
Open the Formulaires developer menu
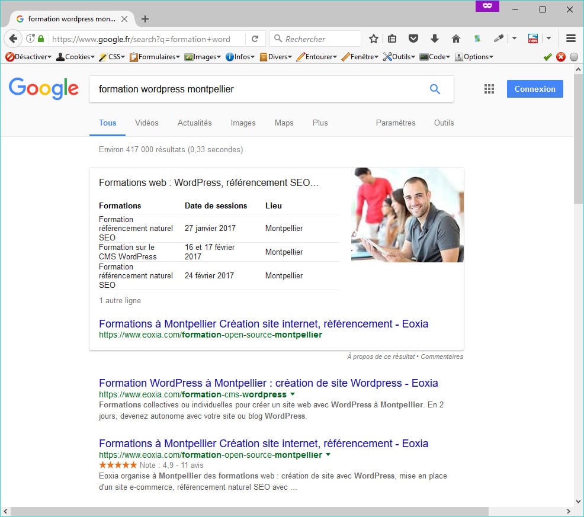coord(155,57)
